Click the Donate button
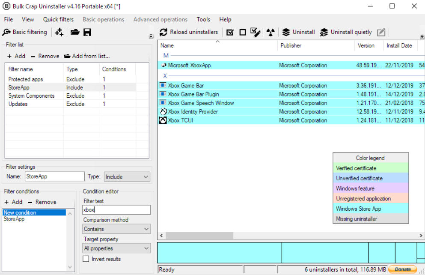425x275 pixels. 402,269
